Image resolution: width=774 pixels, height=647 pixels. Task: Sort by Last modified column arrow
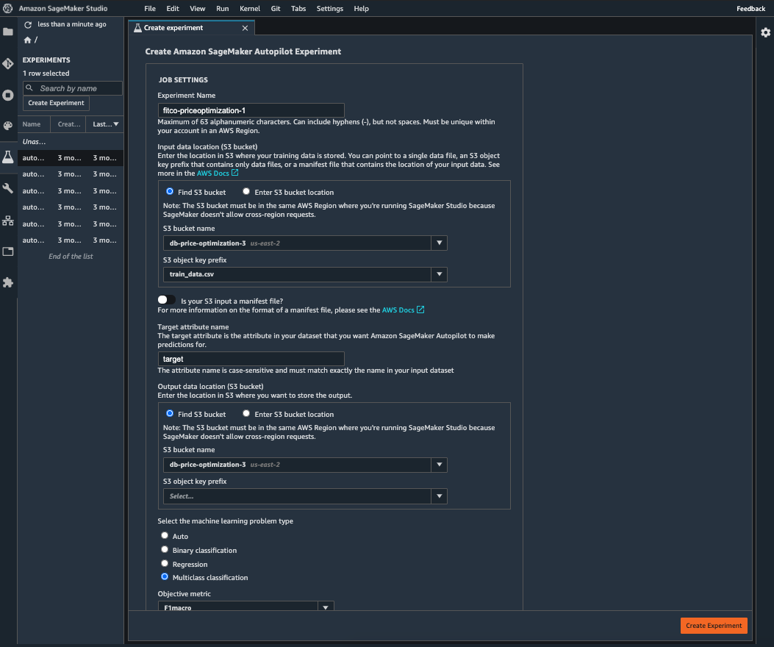tap(116, 124)
